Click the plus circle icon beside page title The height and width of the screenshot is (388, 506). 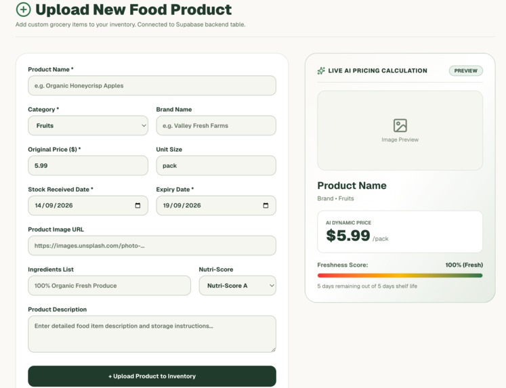(x=23, y=9)
